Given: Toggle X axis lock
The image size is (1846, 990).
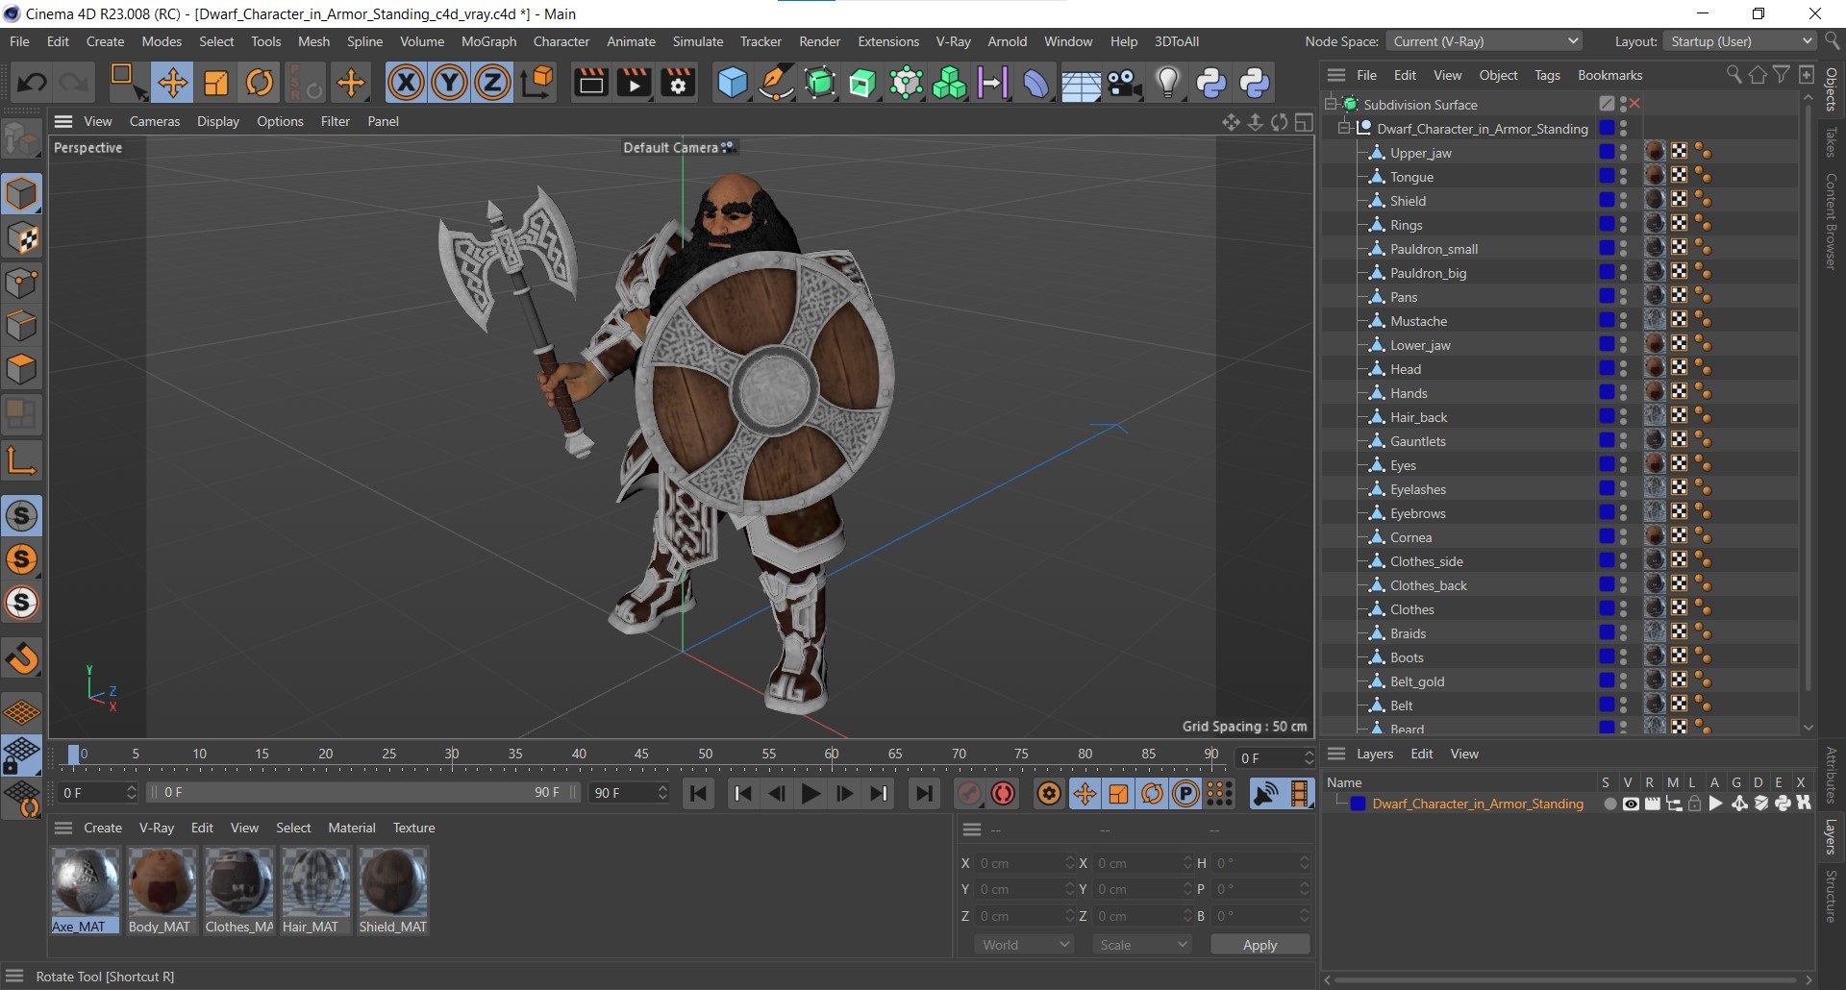Looking at the screenshot, I should click(x=406, y=83).
